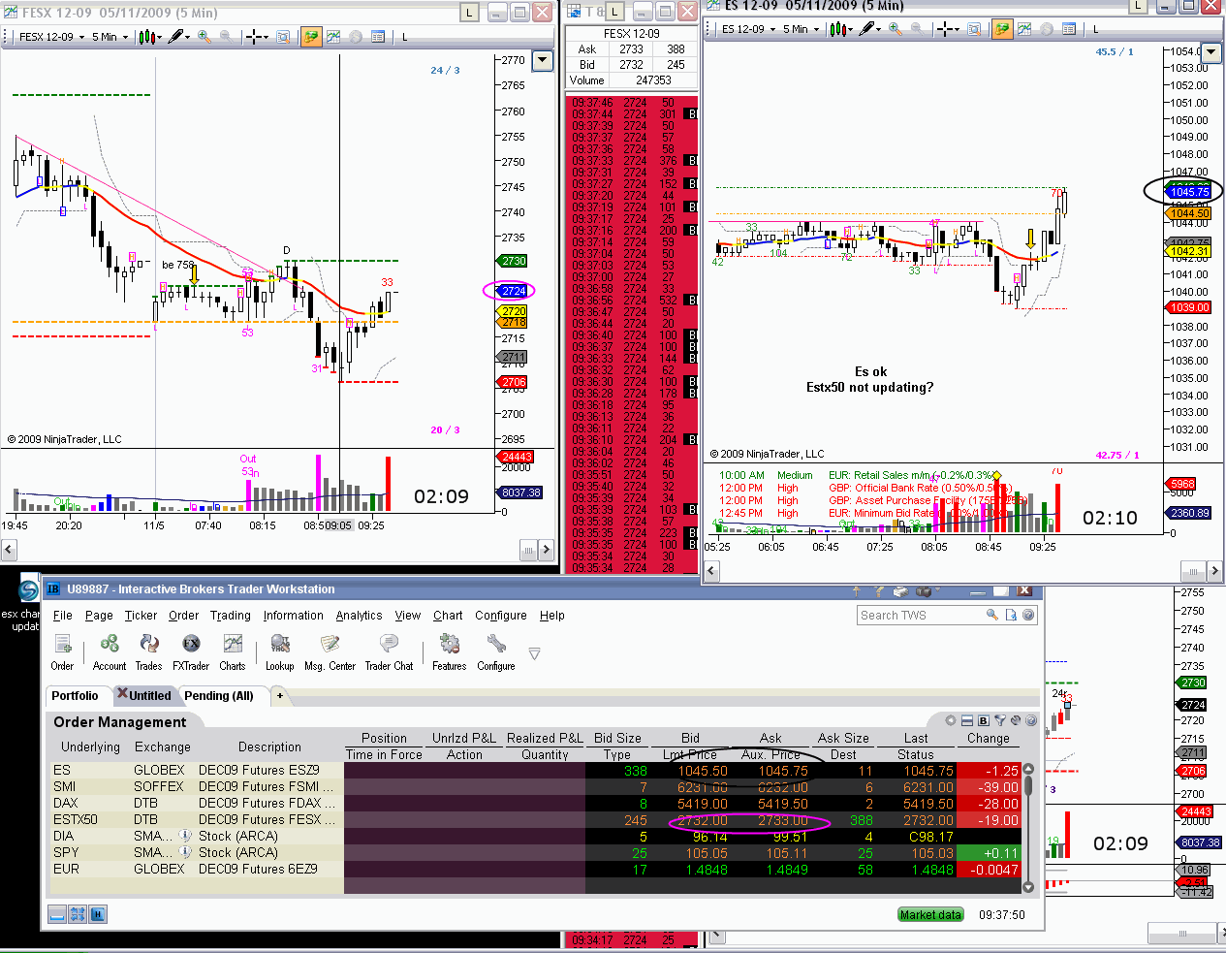This screenshot has width=1226, height=953.
Task: Open File menu in Trader Workstation
Action: [63, 616]
